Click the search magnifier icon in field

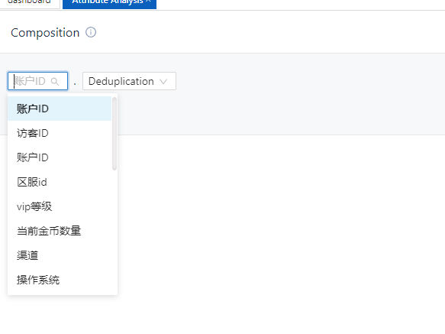[55, 82]
